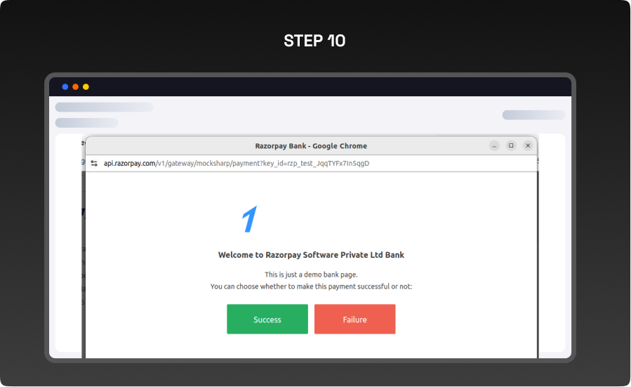Click the shorter second grey placeholder bar
The width and height of the screenshot is (631, 387).
[x=86, y=123]
